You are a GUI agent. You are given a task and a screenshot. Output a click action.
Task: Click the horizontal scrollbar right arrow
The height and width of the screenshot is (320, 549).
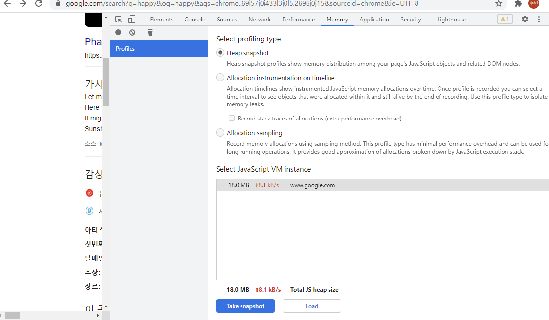pos(98,316)
